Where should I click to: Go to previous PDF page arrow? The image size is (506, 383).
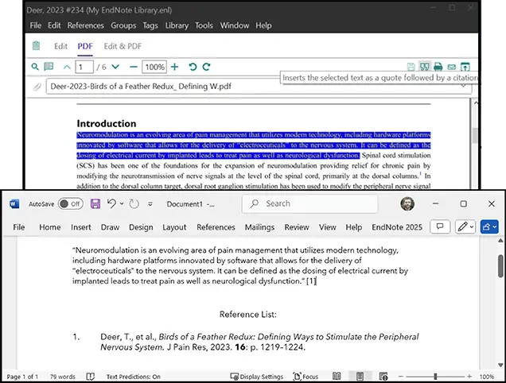[x=67, y=67]
